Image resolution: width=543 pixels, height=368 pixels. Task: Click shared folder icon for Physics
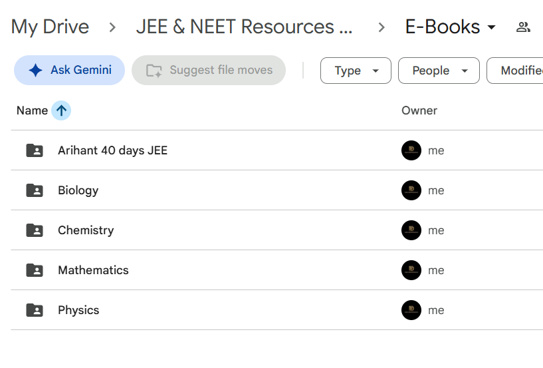pyautogui.click(x=35, y=310)
